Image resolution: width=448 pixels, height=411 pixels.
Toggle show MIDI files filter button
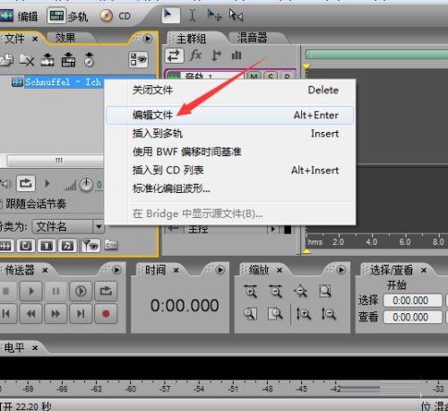click(67, 246)
